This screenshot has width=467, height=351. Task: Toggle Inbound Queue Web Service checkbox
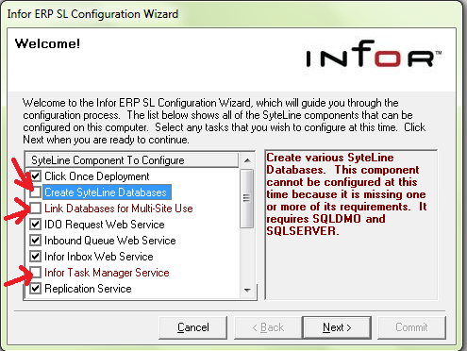coord(36,241)
